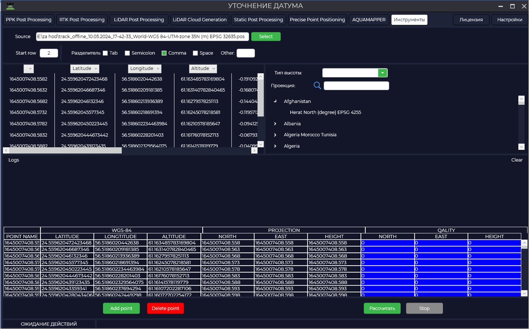Screen dimensions: 529x329
Task: Click the projection tree scroll-up arrow
Action: (521, 99)
